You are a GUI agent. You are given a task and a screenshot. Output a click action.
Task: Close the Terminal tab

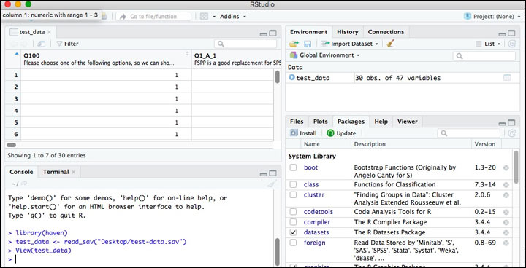(x=74, y=172)
